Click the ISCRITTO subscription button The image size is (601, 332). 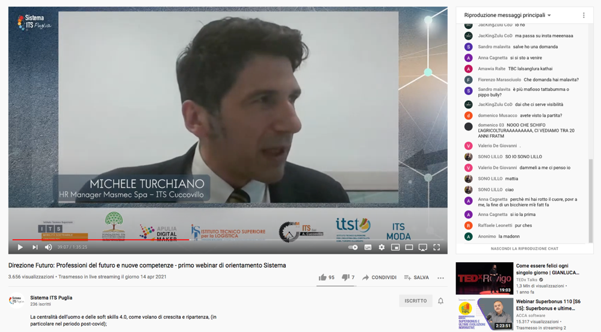pyautogui.click(x=416, y=301)
